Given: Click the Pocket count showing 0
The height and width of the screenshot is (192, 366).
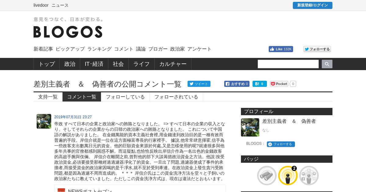Looking at the screenshot, I should tap(293, 84).
